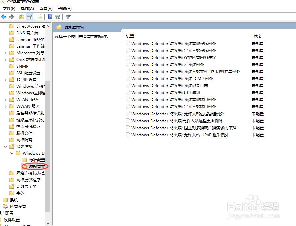
Task: Select policy 允许记录日志
Action: (x=167, y=86)
